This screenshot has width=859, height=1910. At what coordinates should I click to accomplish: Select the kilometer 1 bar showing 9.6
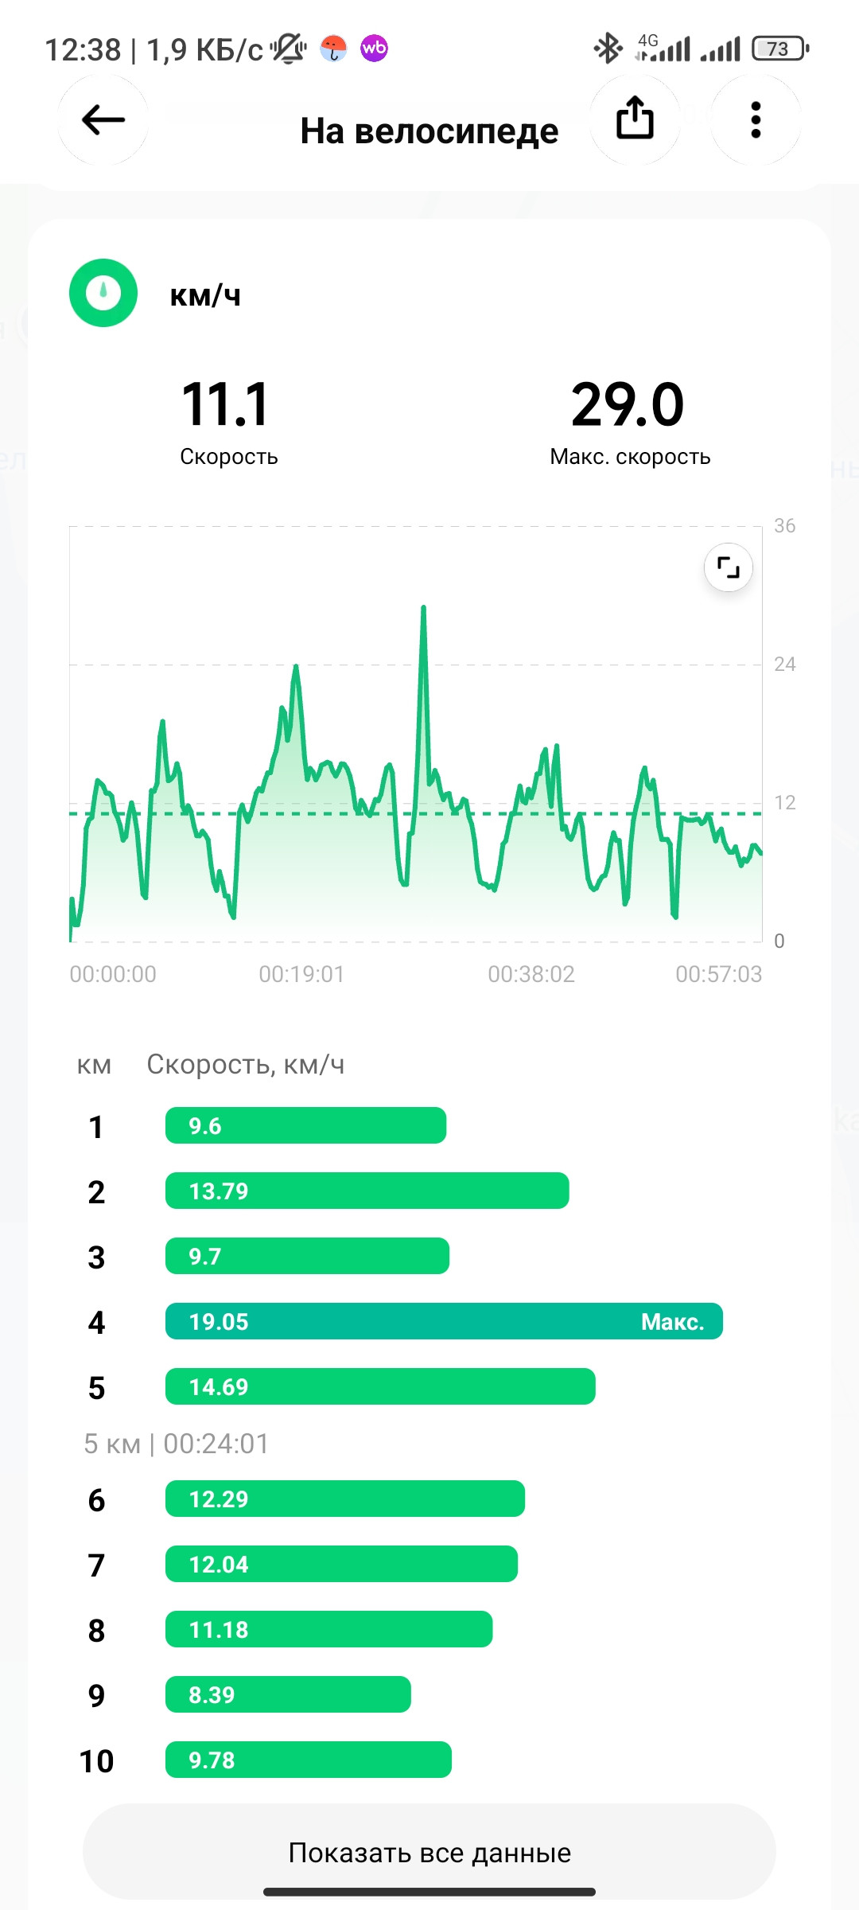coord(305,1125)
